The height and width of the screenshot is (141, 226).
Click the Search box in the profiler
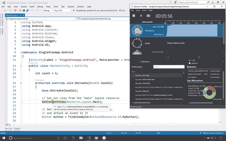click(169, 67)
